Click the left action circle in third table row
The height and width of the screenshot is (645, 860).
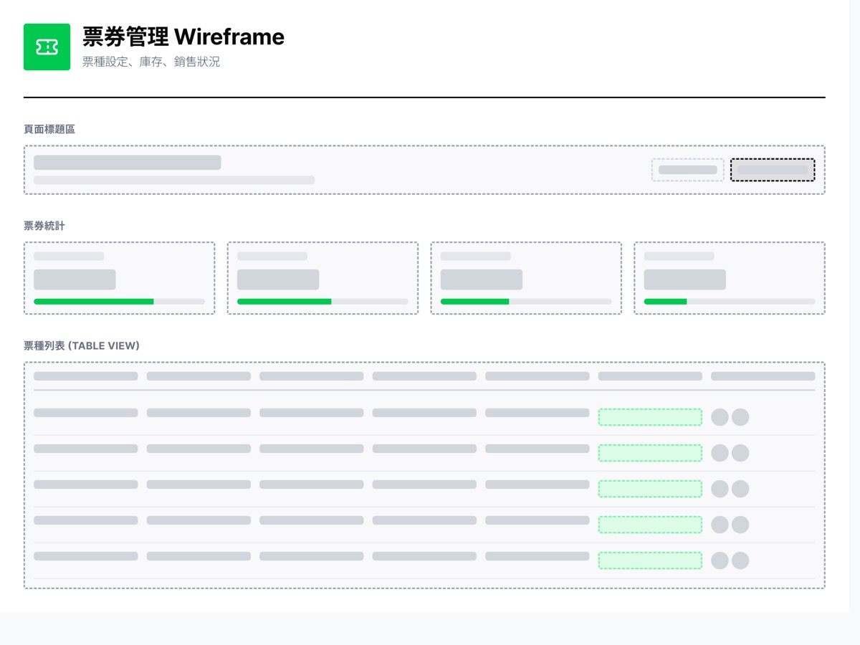(720, 489)
